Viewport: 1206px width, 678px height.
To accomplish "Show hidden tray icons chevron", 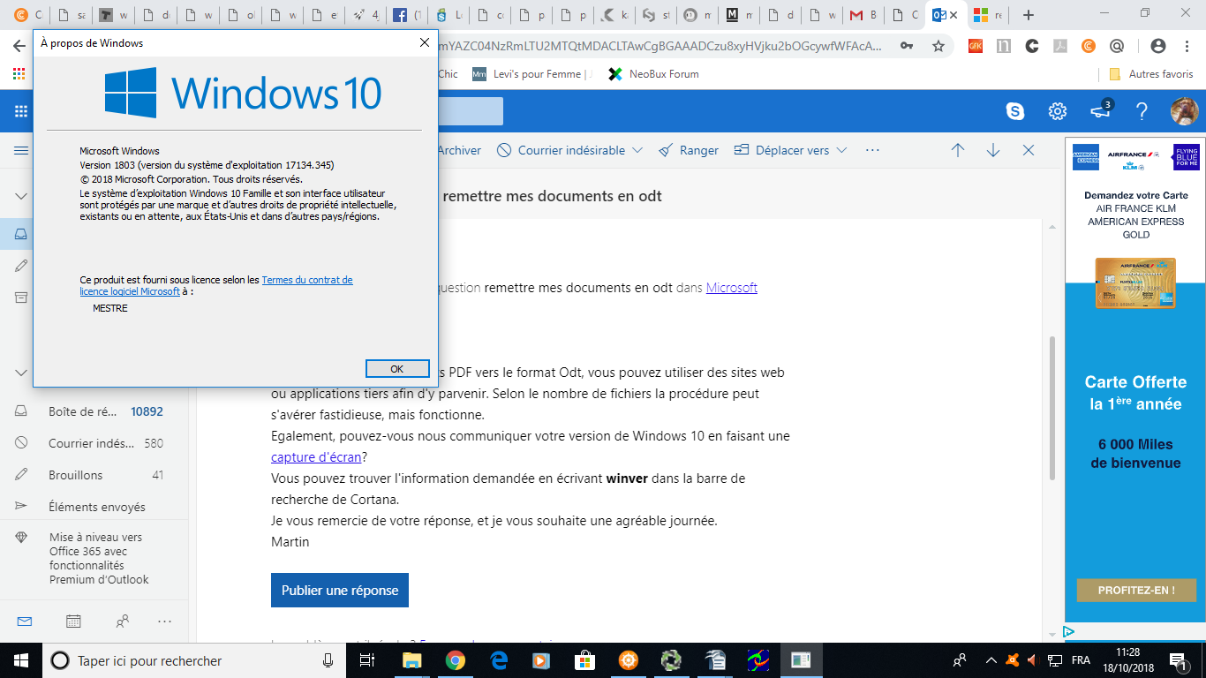I will point(991,659).
